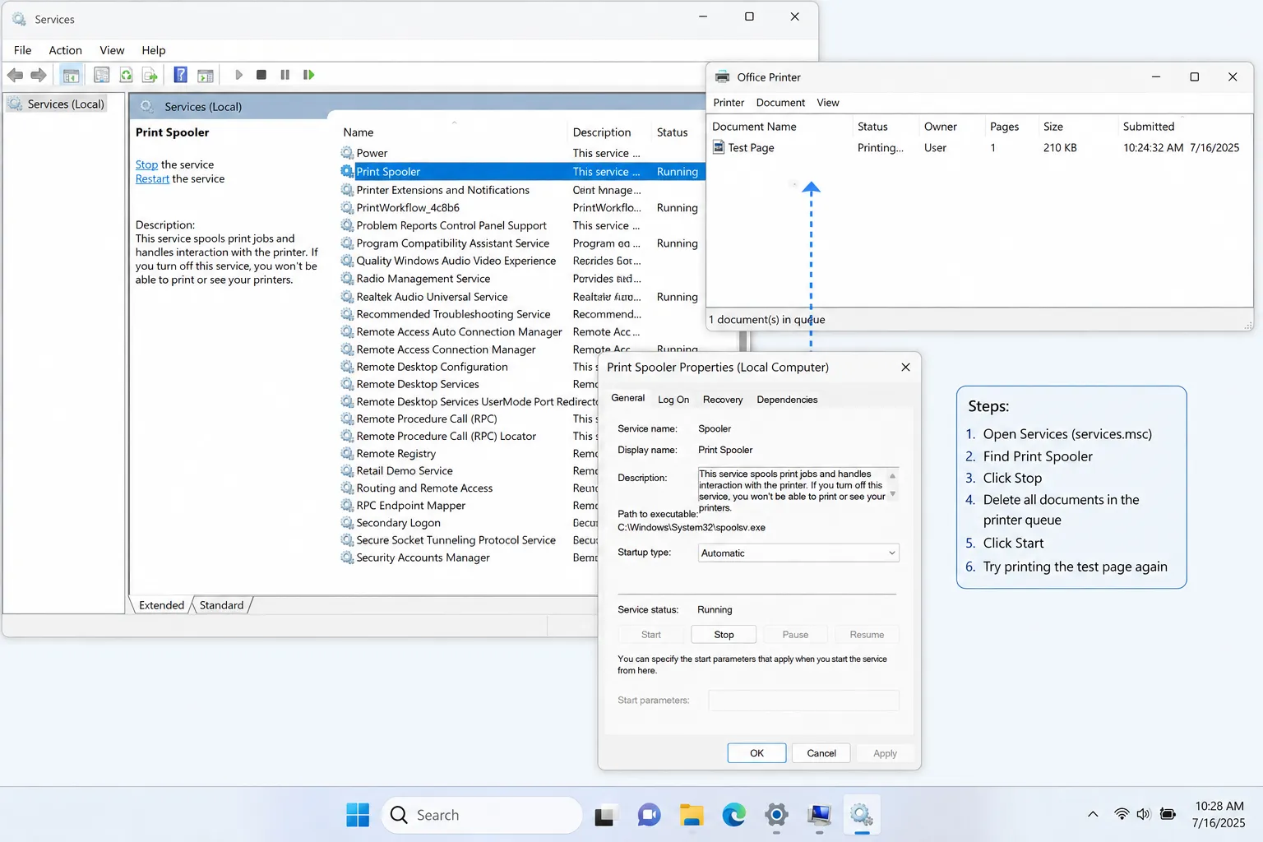
Task: Click the Forward arrow in Services toolbar
Action: (39, 75)
